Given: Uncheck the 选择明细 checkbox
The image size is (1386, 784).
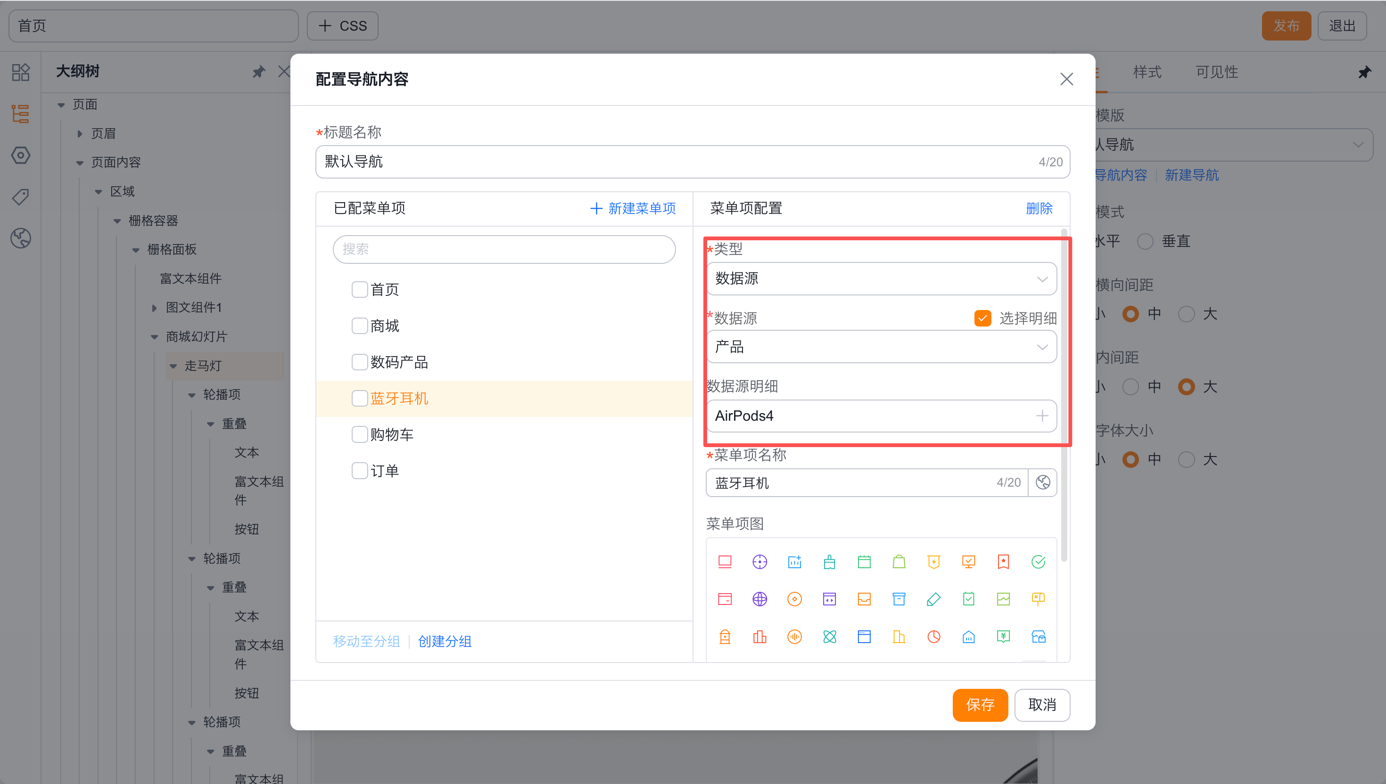Looking at the screenshot, I should pyautogui.click(x=982, y=318).
